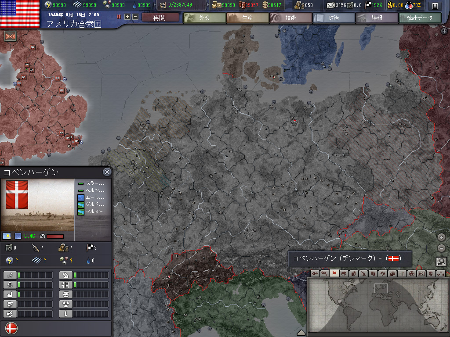Zoom in with map plus button
Screen dimensions: 450x337
tap(441, 237)
